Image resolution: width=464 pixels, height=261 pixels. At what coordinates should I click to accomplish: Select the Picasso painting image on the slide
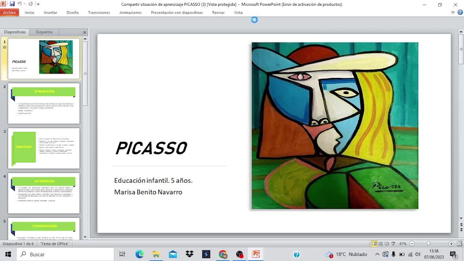pos(335,126)
